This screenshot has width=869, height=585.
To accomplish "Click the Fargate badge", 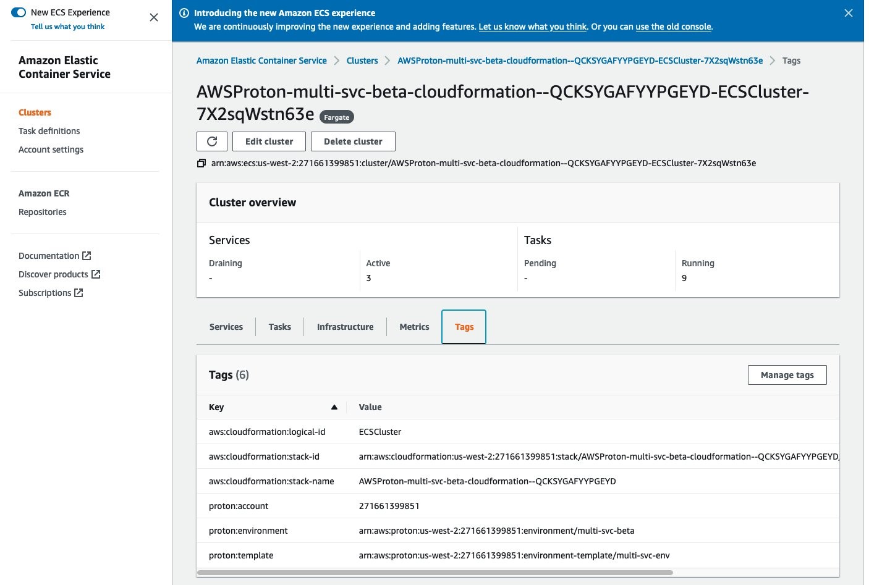I will click(337, 117).
